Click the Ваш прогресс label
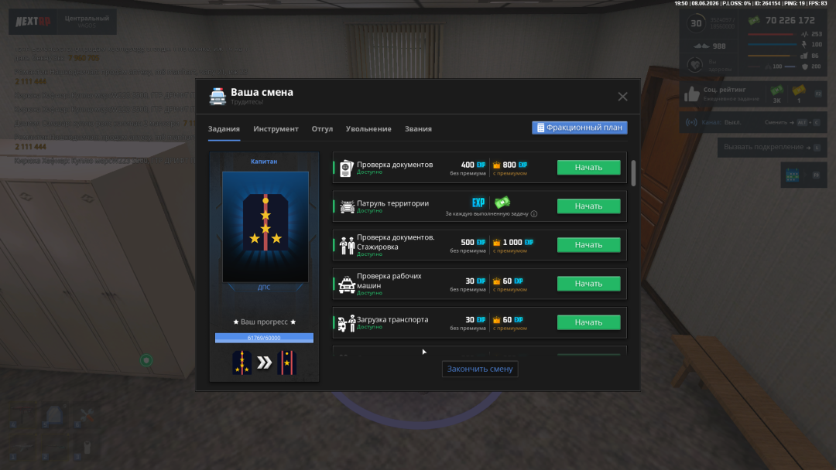This screenshot has width=836, height=470. (264, 322)
